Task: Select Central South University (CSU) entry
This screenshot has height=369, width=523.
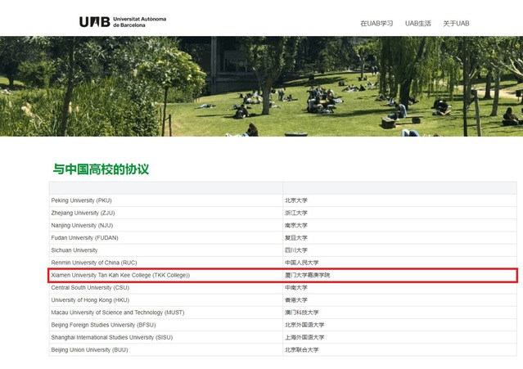Action: (90, 287)
